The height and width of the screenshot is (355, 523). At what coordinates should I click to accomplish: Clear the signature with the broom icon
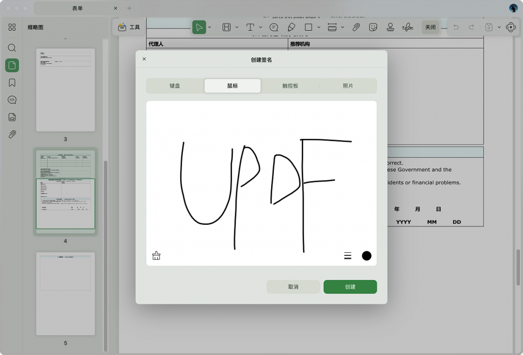(156, 255)
